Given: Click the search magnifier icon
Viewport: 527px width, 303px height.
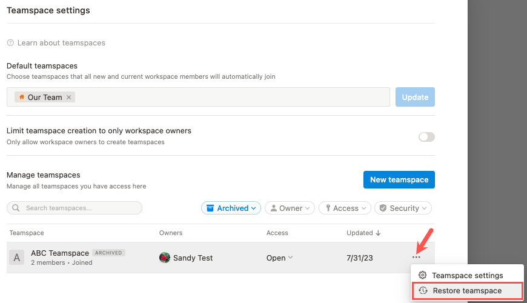Looking at the screenshot, I should tap(16, 208).
